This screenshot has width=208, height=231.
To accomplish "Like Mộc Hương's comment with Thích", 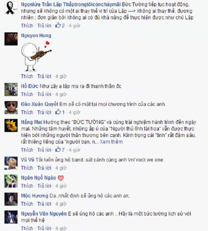I will coord(27,204).
